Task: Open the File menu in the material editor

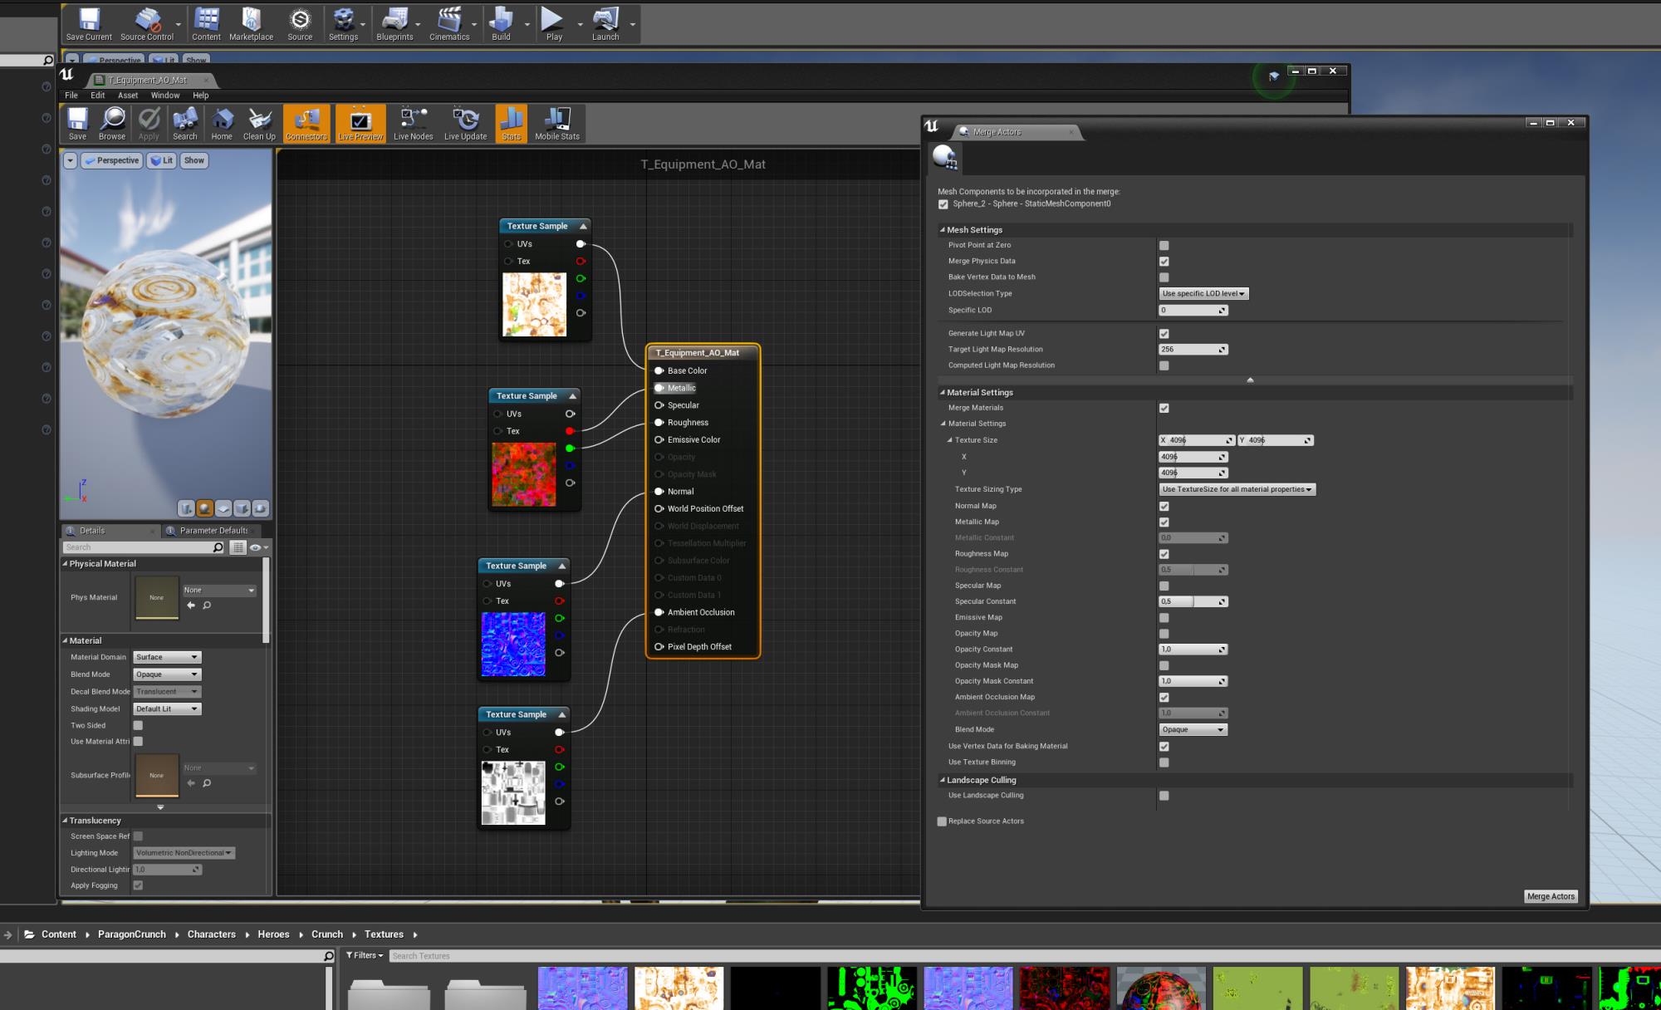Action: pyautogui.click(x=71, y=96)
